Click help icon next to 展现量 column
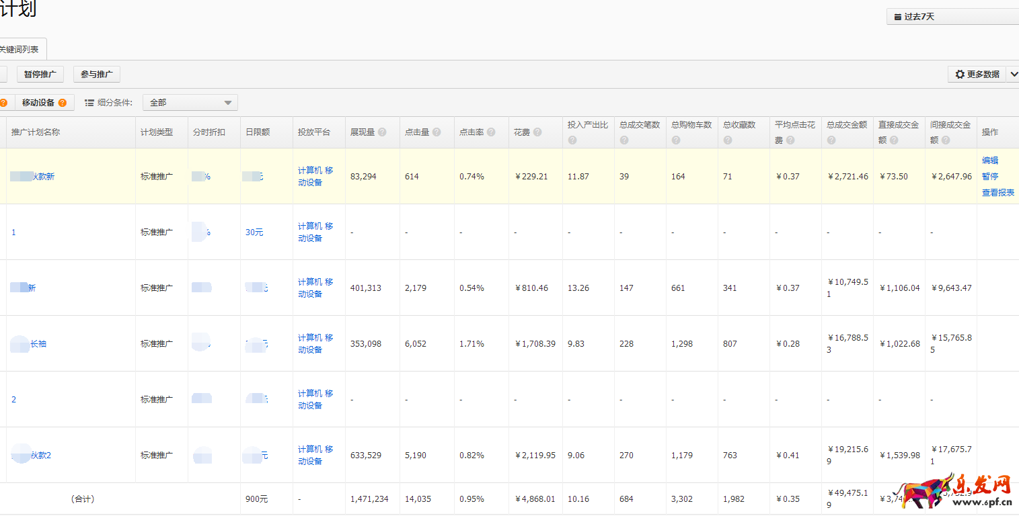 [x=382, y=132]
